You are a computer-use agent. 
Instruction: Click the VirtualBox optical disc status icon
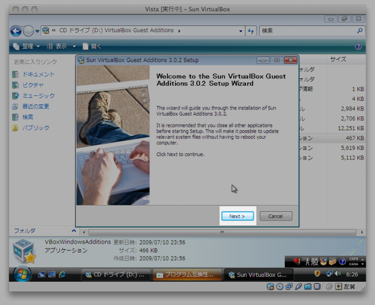pyautogui.click(x=280, y=287)
